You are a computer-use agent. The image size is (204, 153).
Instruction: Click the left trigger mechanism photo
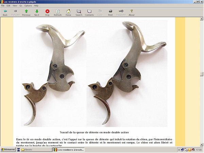click(x=54, y=73)
